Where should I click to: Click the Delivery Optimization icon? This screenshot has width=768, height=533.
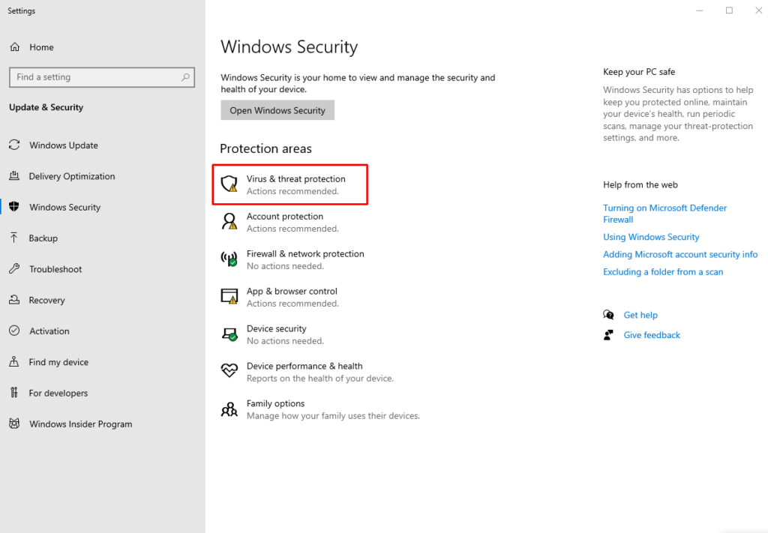(x=15, y=175)
